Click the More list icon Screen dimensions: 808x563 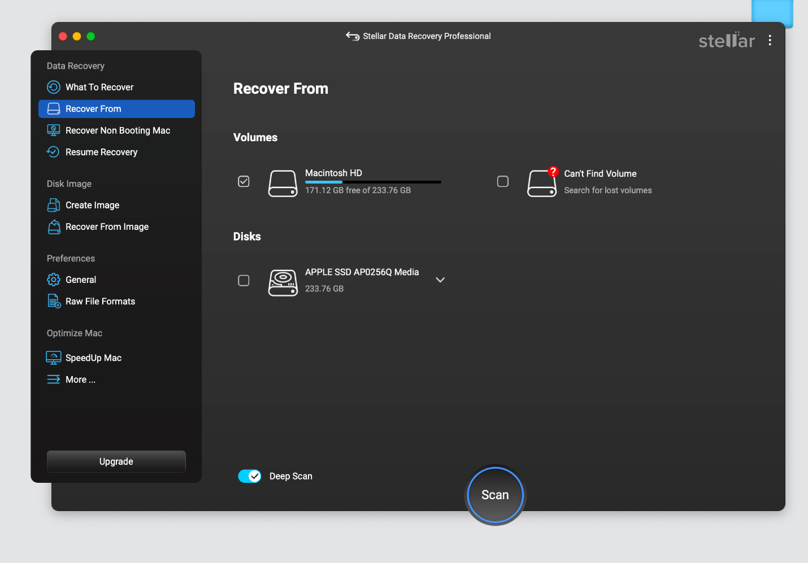(x=53, y=379)
